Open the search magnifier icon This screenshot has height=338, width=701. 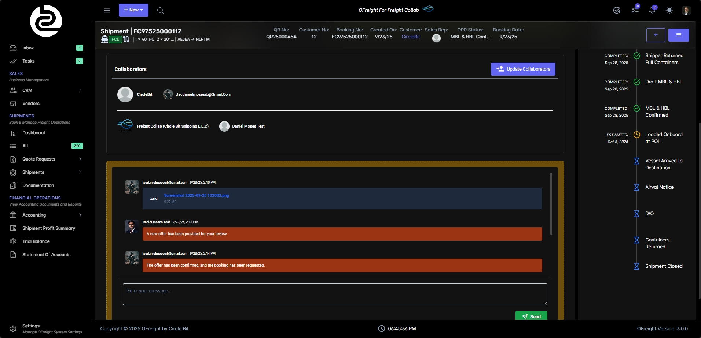click(x=160, y=11)
